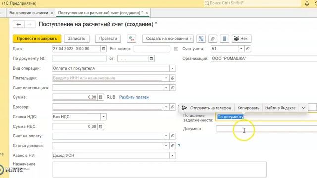Screen dimensions: 317x178
Task: Open Счет плательщика item form icon
Action: (x=173, y=88)
